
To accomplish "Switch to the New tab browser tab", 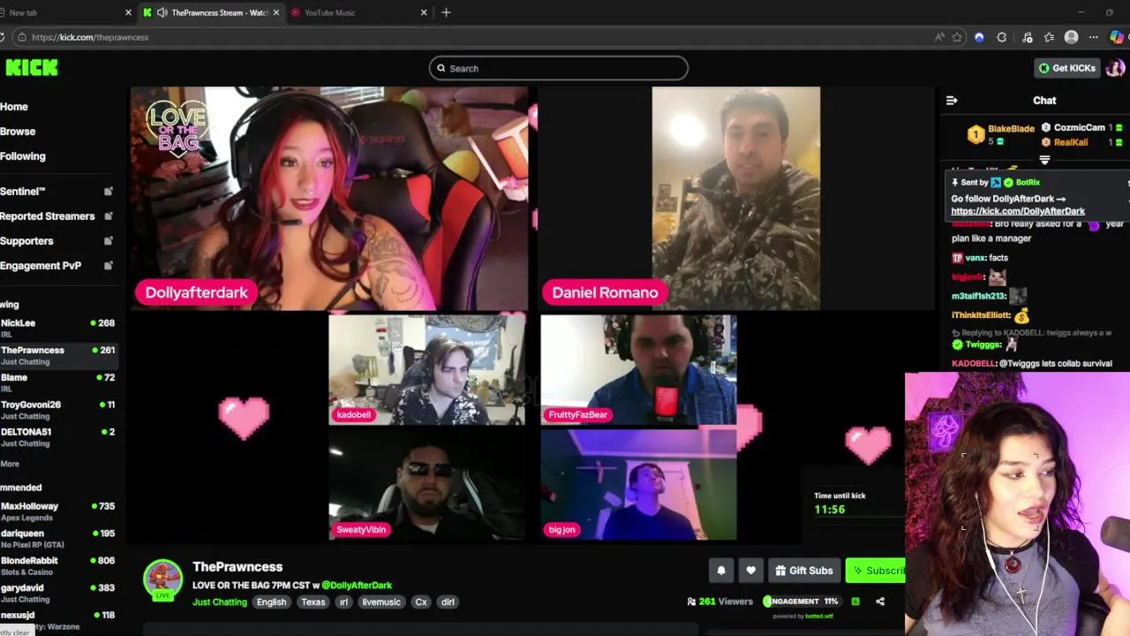I will [62, 12].
